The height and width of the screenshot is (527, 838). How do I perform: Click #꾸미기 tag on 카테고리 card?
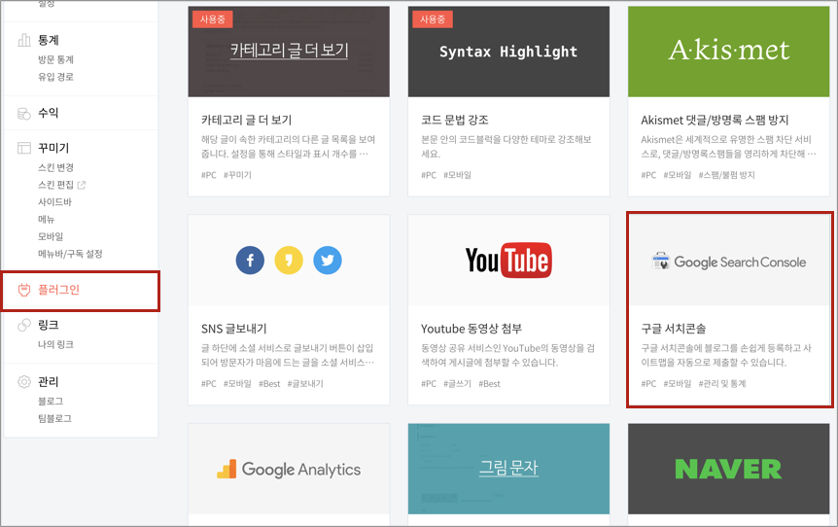pos(237,175)
